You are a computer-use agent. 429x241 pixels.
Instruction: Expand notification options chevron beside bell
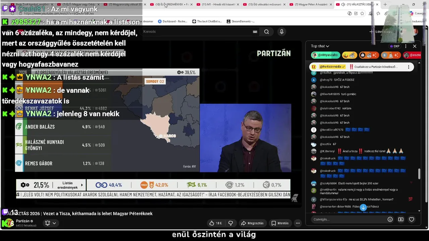54,223
